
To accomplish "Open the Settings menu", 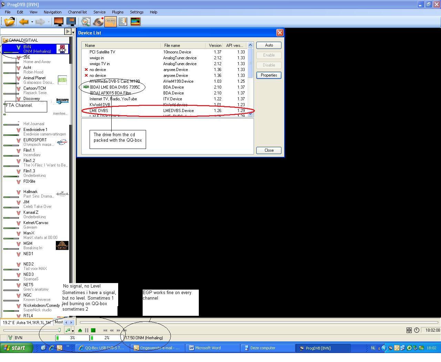I will point(136,12).
